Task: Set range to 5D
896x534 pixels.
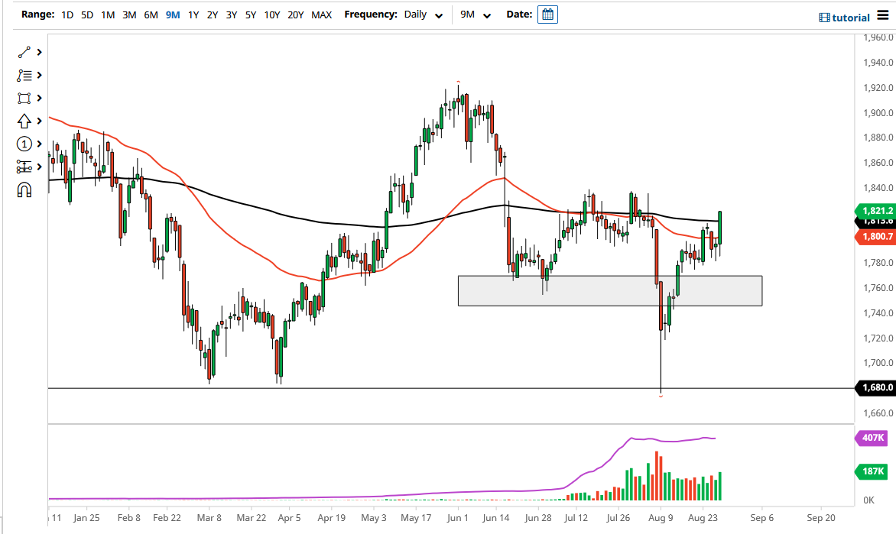Action: tap(87, 15)
